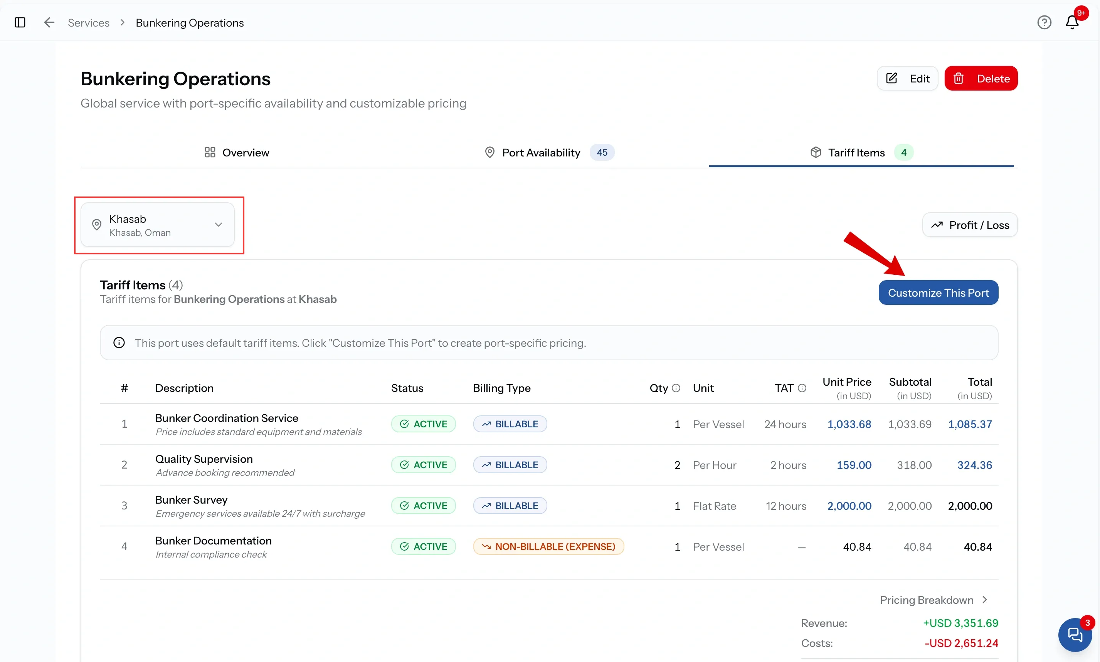The height and width of the screenshot is (662, 1100).
Task: Open the chat widget bubble
Action: (1075, 634)
